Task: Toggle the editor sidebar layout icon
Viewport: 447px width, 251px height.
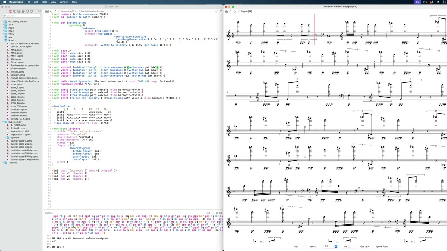Action: [x=47, y=11]
